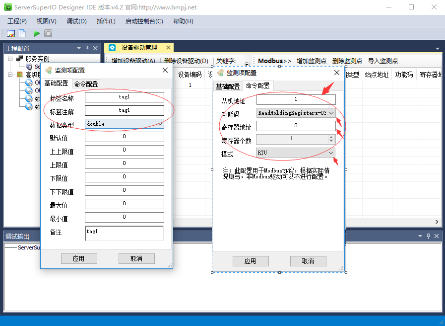The image size is (445, 326).
Task: Click the 功能码 column header in grid
Action: (404, 75)
